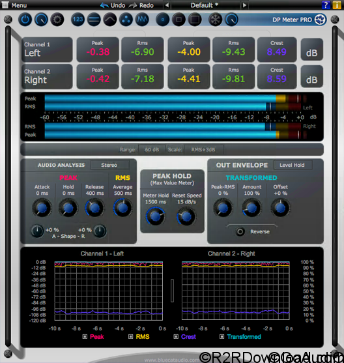Click Channel 2 RMS value -7.18
This screenshot has height=363, width=344.
(143, 79)
